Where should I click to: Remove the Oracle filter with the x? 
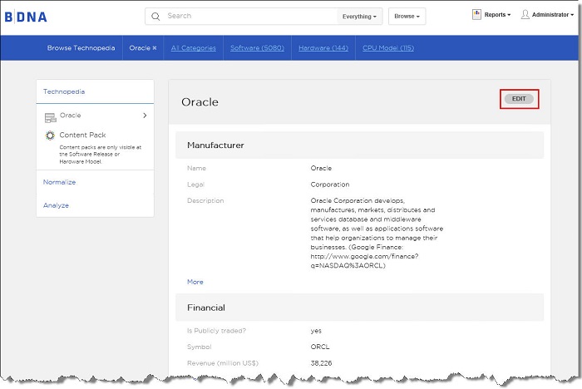point(155,48)
